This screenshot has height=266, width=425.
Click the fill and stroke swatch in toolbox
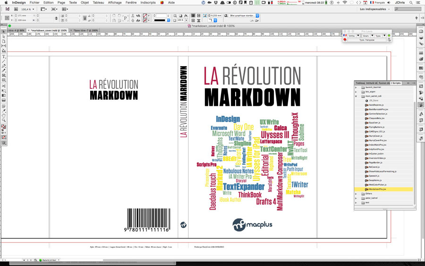[3, 127]
